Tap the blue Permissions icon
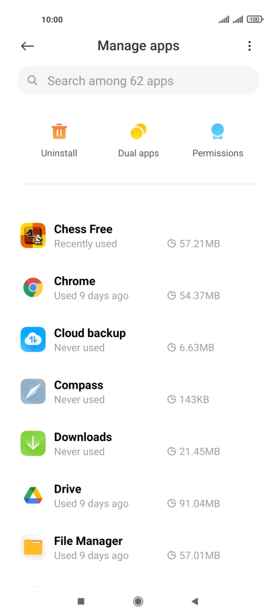 pyautogui.click(x=217, y=131)
